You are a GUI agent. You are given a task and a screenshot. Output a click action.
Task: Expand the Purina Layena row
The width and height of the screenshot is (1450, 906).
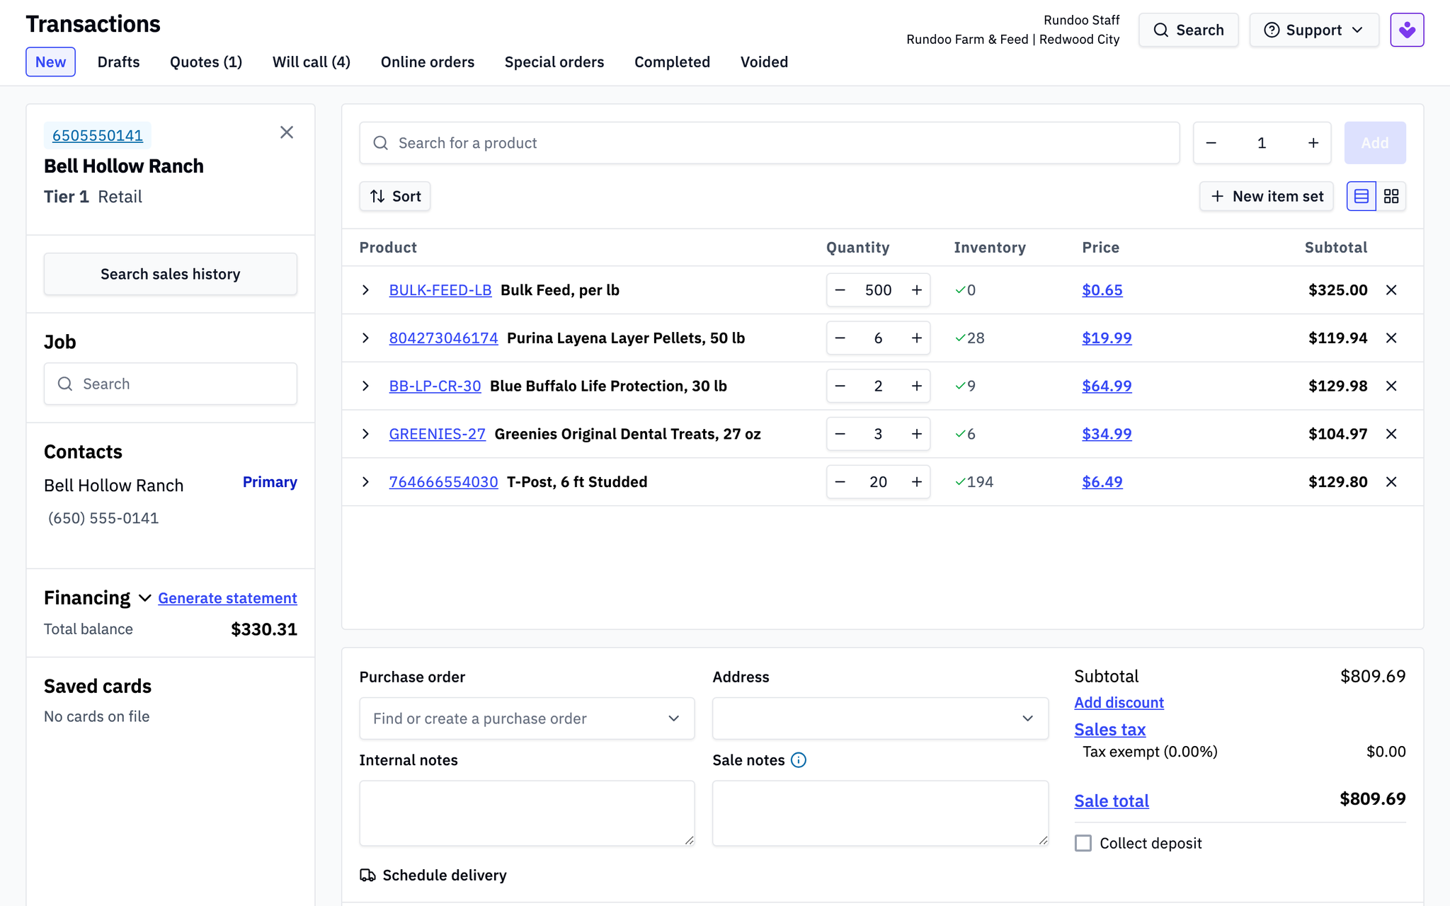tap(365, 338)
